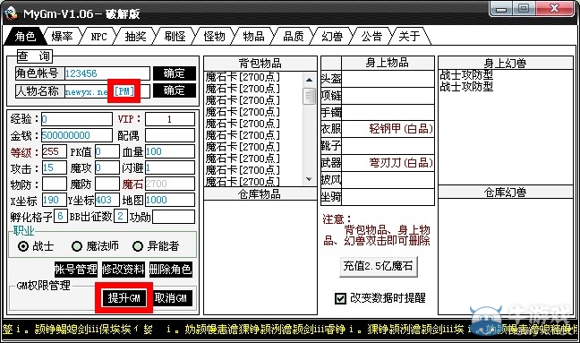Select the first 战士攻防型 in 身上幻兽
This screenshot has width=580, height=343.
[466, 74]
